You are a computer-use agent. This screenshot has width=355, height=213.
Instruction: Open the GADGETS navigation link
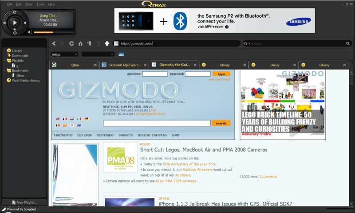[x=126, y=135]
